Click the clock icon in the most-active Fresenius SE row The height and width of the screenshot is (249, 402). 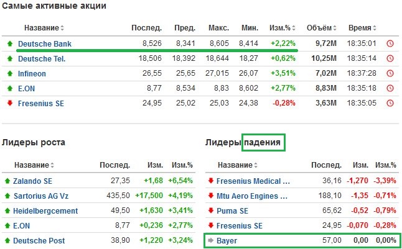tap(390, 103)
